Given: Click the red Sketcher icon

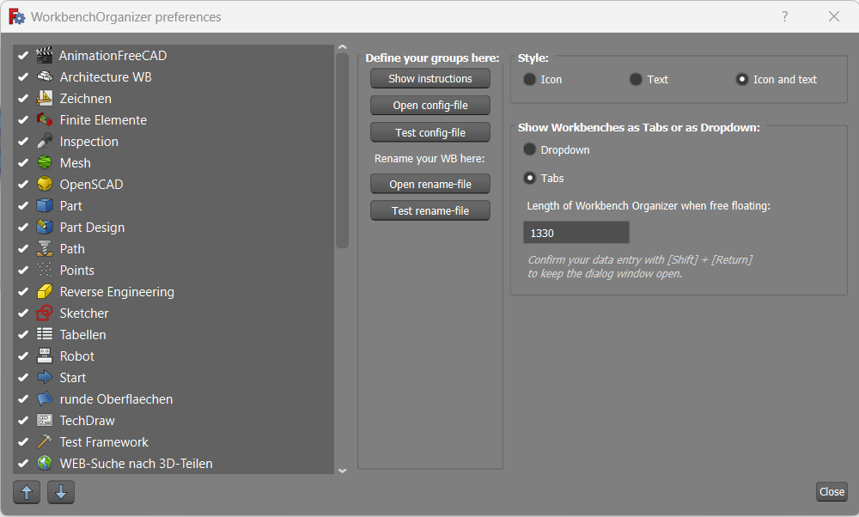Looking at the screenshot, I should (45, 313).
